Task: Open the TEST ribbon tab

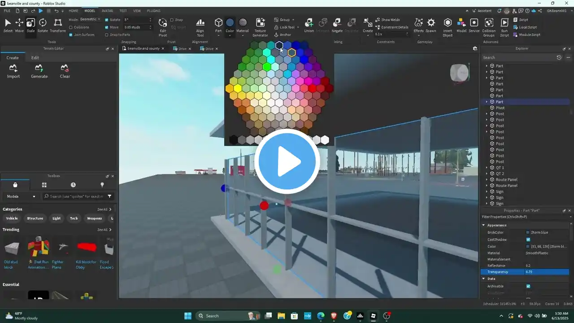Action: (123, 11)
